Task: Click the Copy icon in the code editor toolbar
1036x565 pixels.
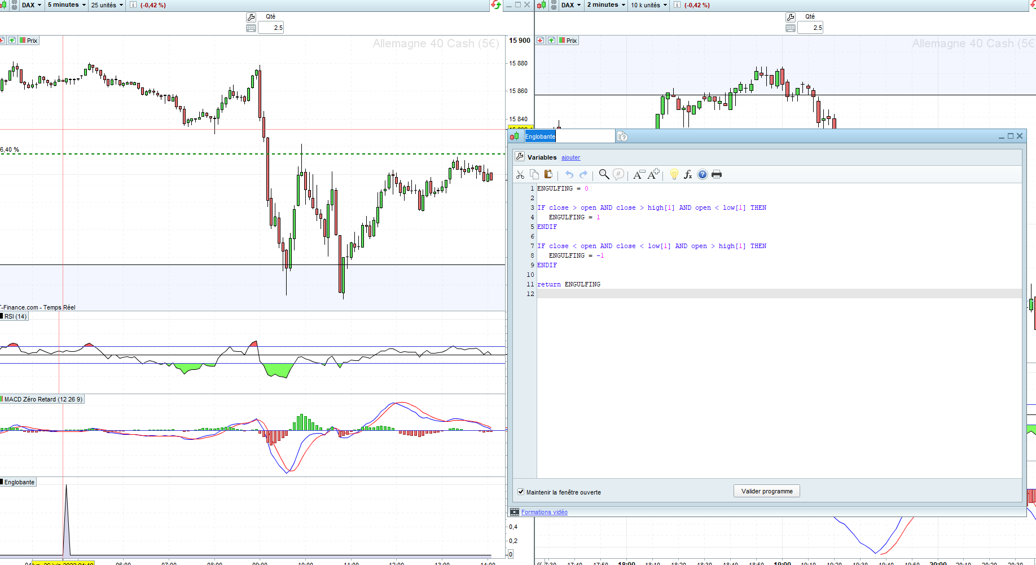Action: (534, 175)
